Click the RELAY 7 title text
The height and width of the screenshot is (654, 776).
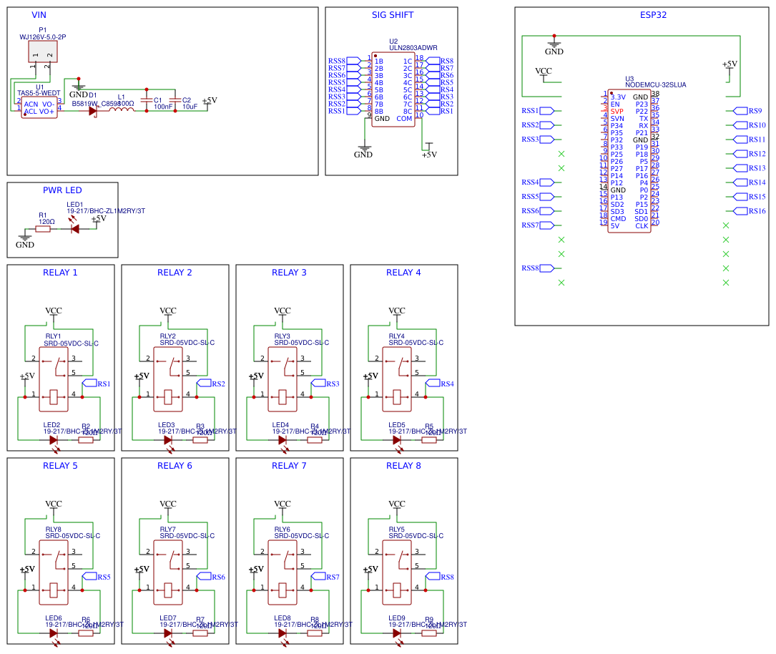coord(289,465)
